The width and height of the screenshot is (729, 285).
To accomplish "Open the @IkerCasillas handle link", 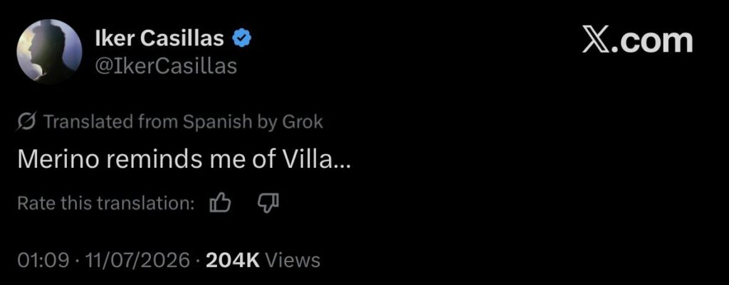I will coord(166,66).
